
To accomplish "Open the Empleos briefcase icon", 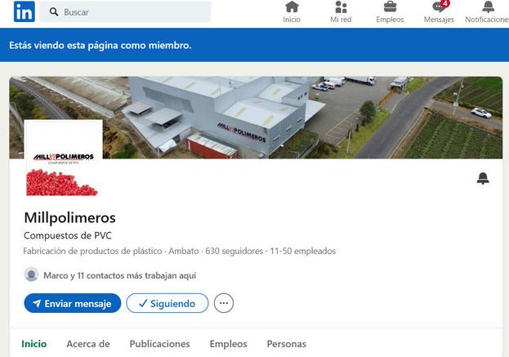I will coord(390,12).
